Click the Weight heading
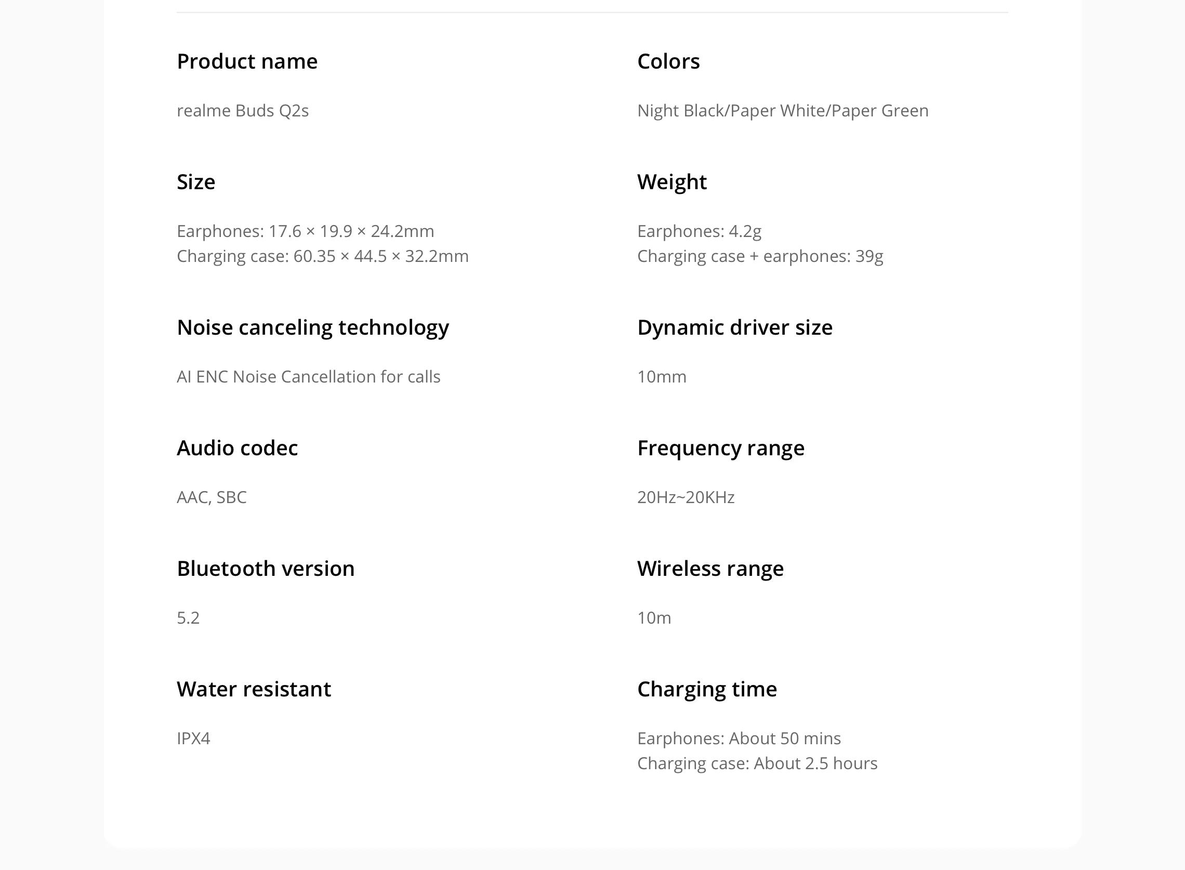 click(x=672, y=182)
